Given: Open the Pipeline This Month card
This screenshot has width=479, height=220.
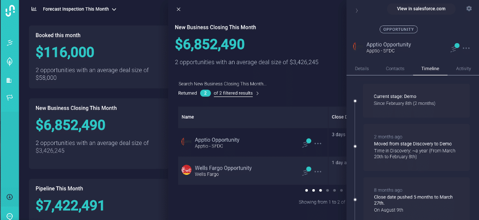Looking at the screenshot, I should [x=98, y=199].
